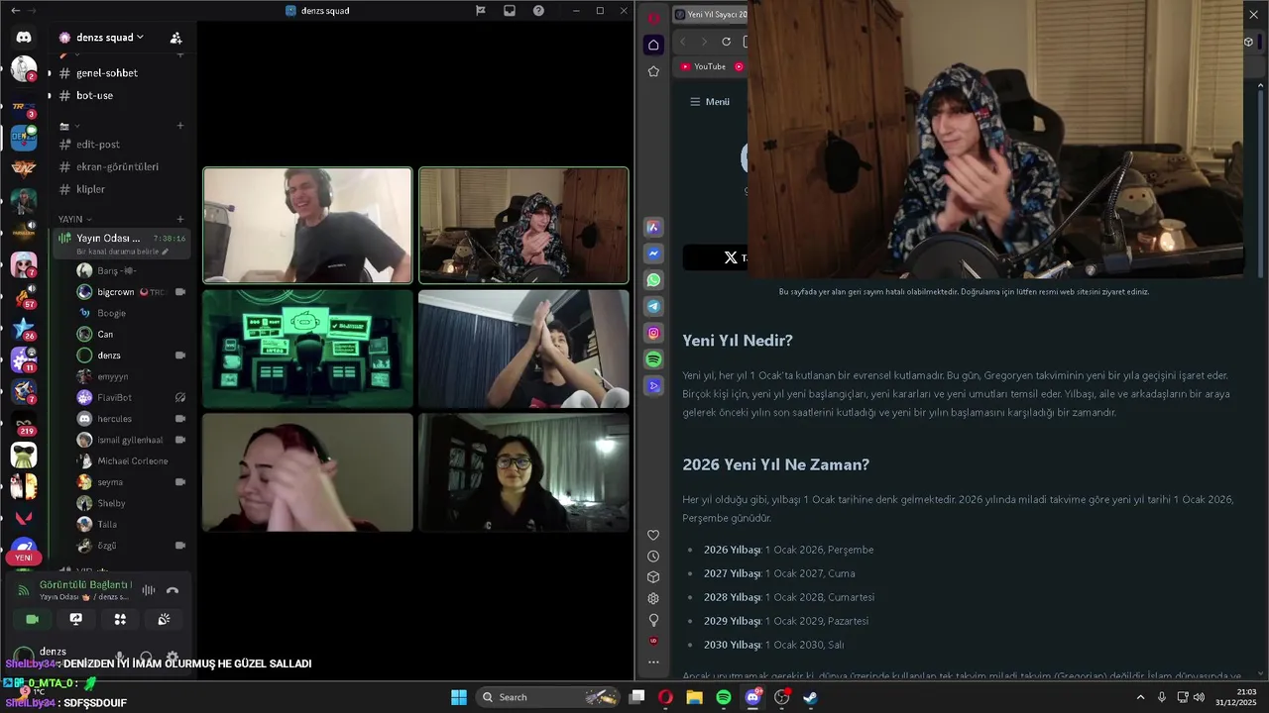Reload the browser page

(726, 42)
